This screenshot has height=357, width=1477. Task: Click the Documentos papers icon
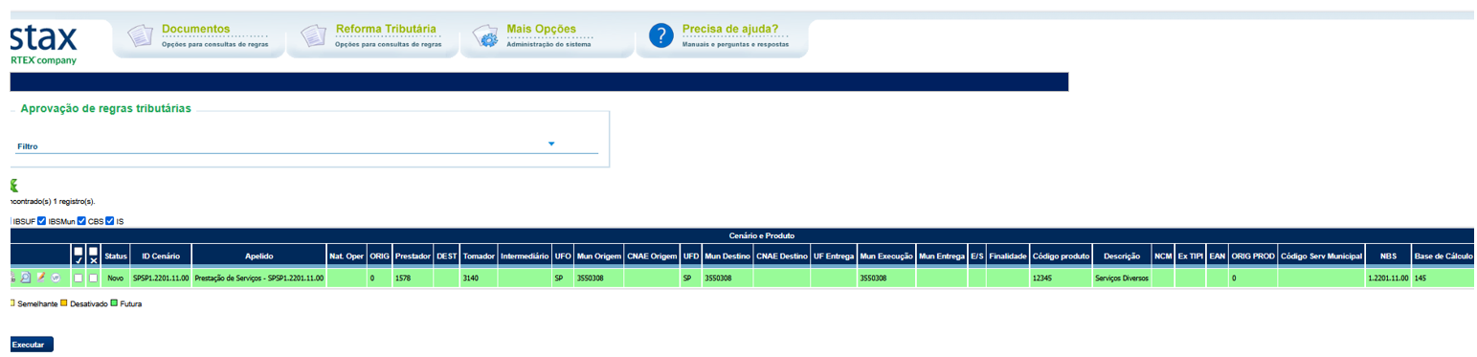coord(141,36)
